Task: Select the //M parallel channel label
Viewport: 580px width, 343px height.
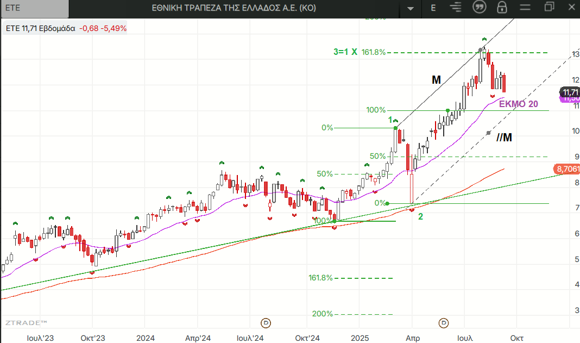Action: (504, 138)
